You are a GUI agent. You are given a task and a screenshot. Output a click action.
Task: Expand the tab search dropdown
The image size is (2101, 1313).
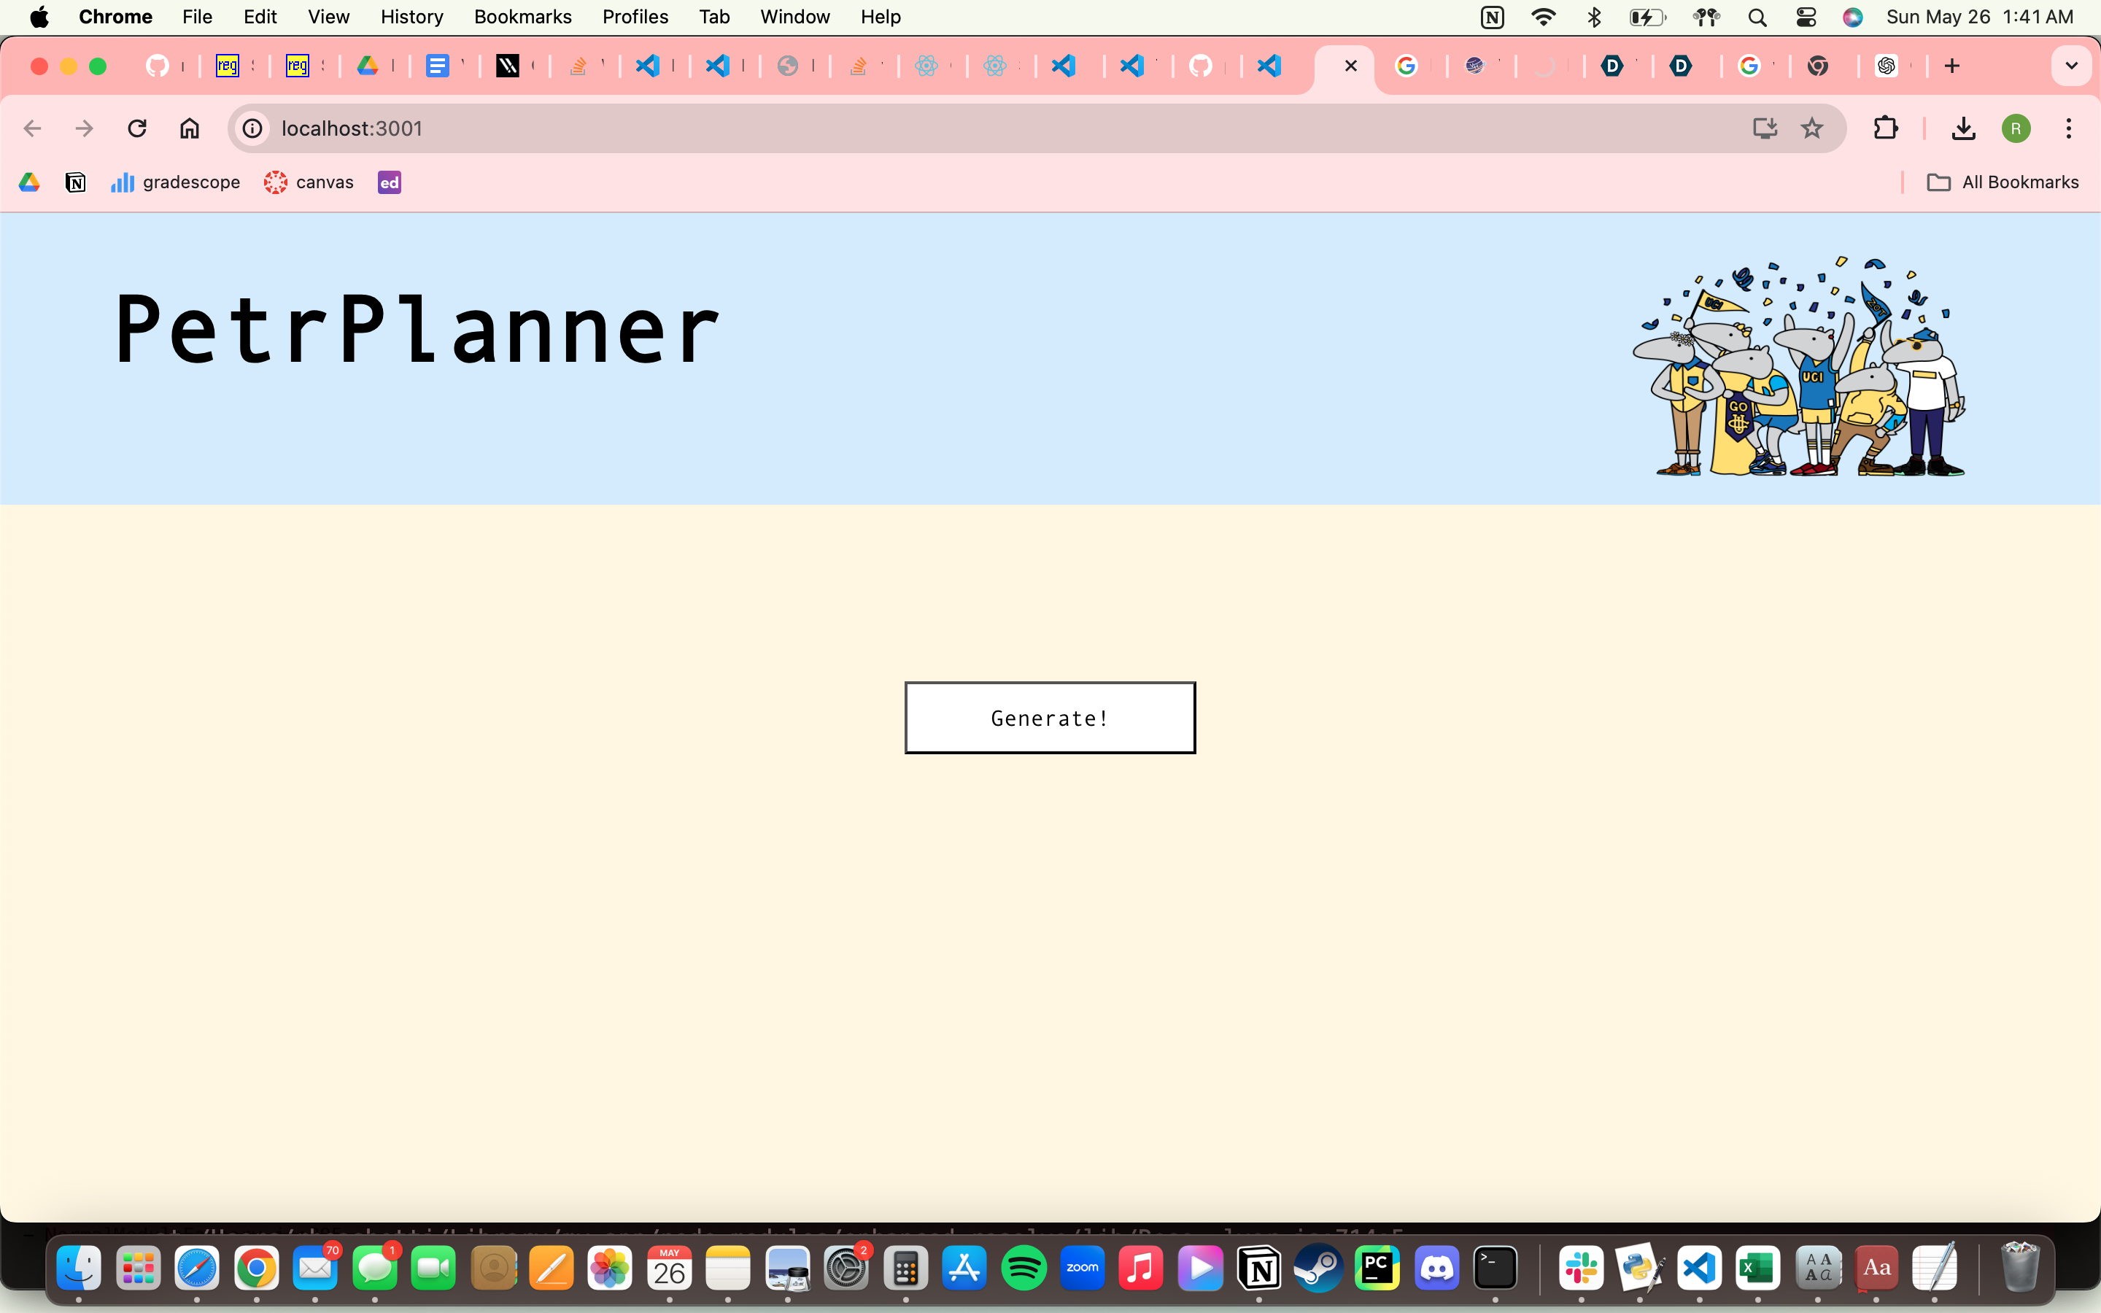point(2070,66)
